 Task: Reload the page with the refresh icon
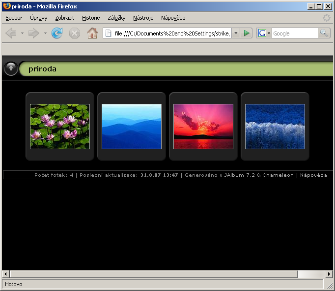point(57,33)
